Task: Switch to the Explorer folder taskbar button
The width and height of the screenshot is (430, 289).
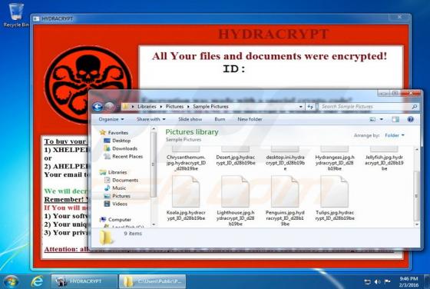Action: (x=153, y=281)
